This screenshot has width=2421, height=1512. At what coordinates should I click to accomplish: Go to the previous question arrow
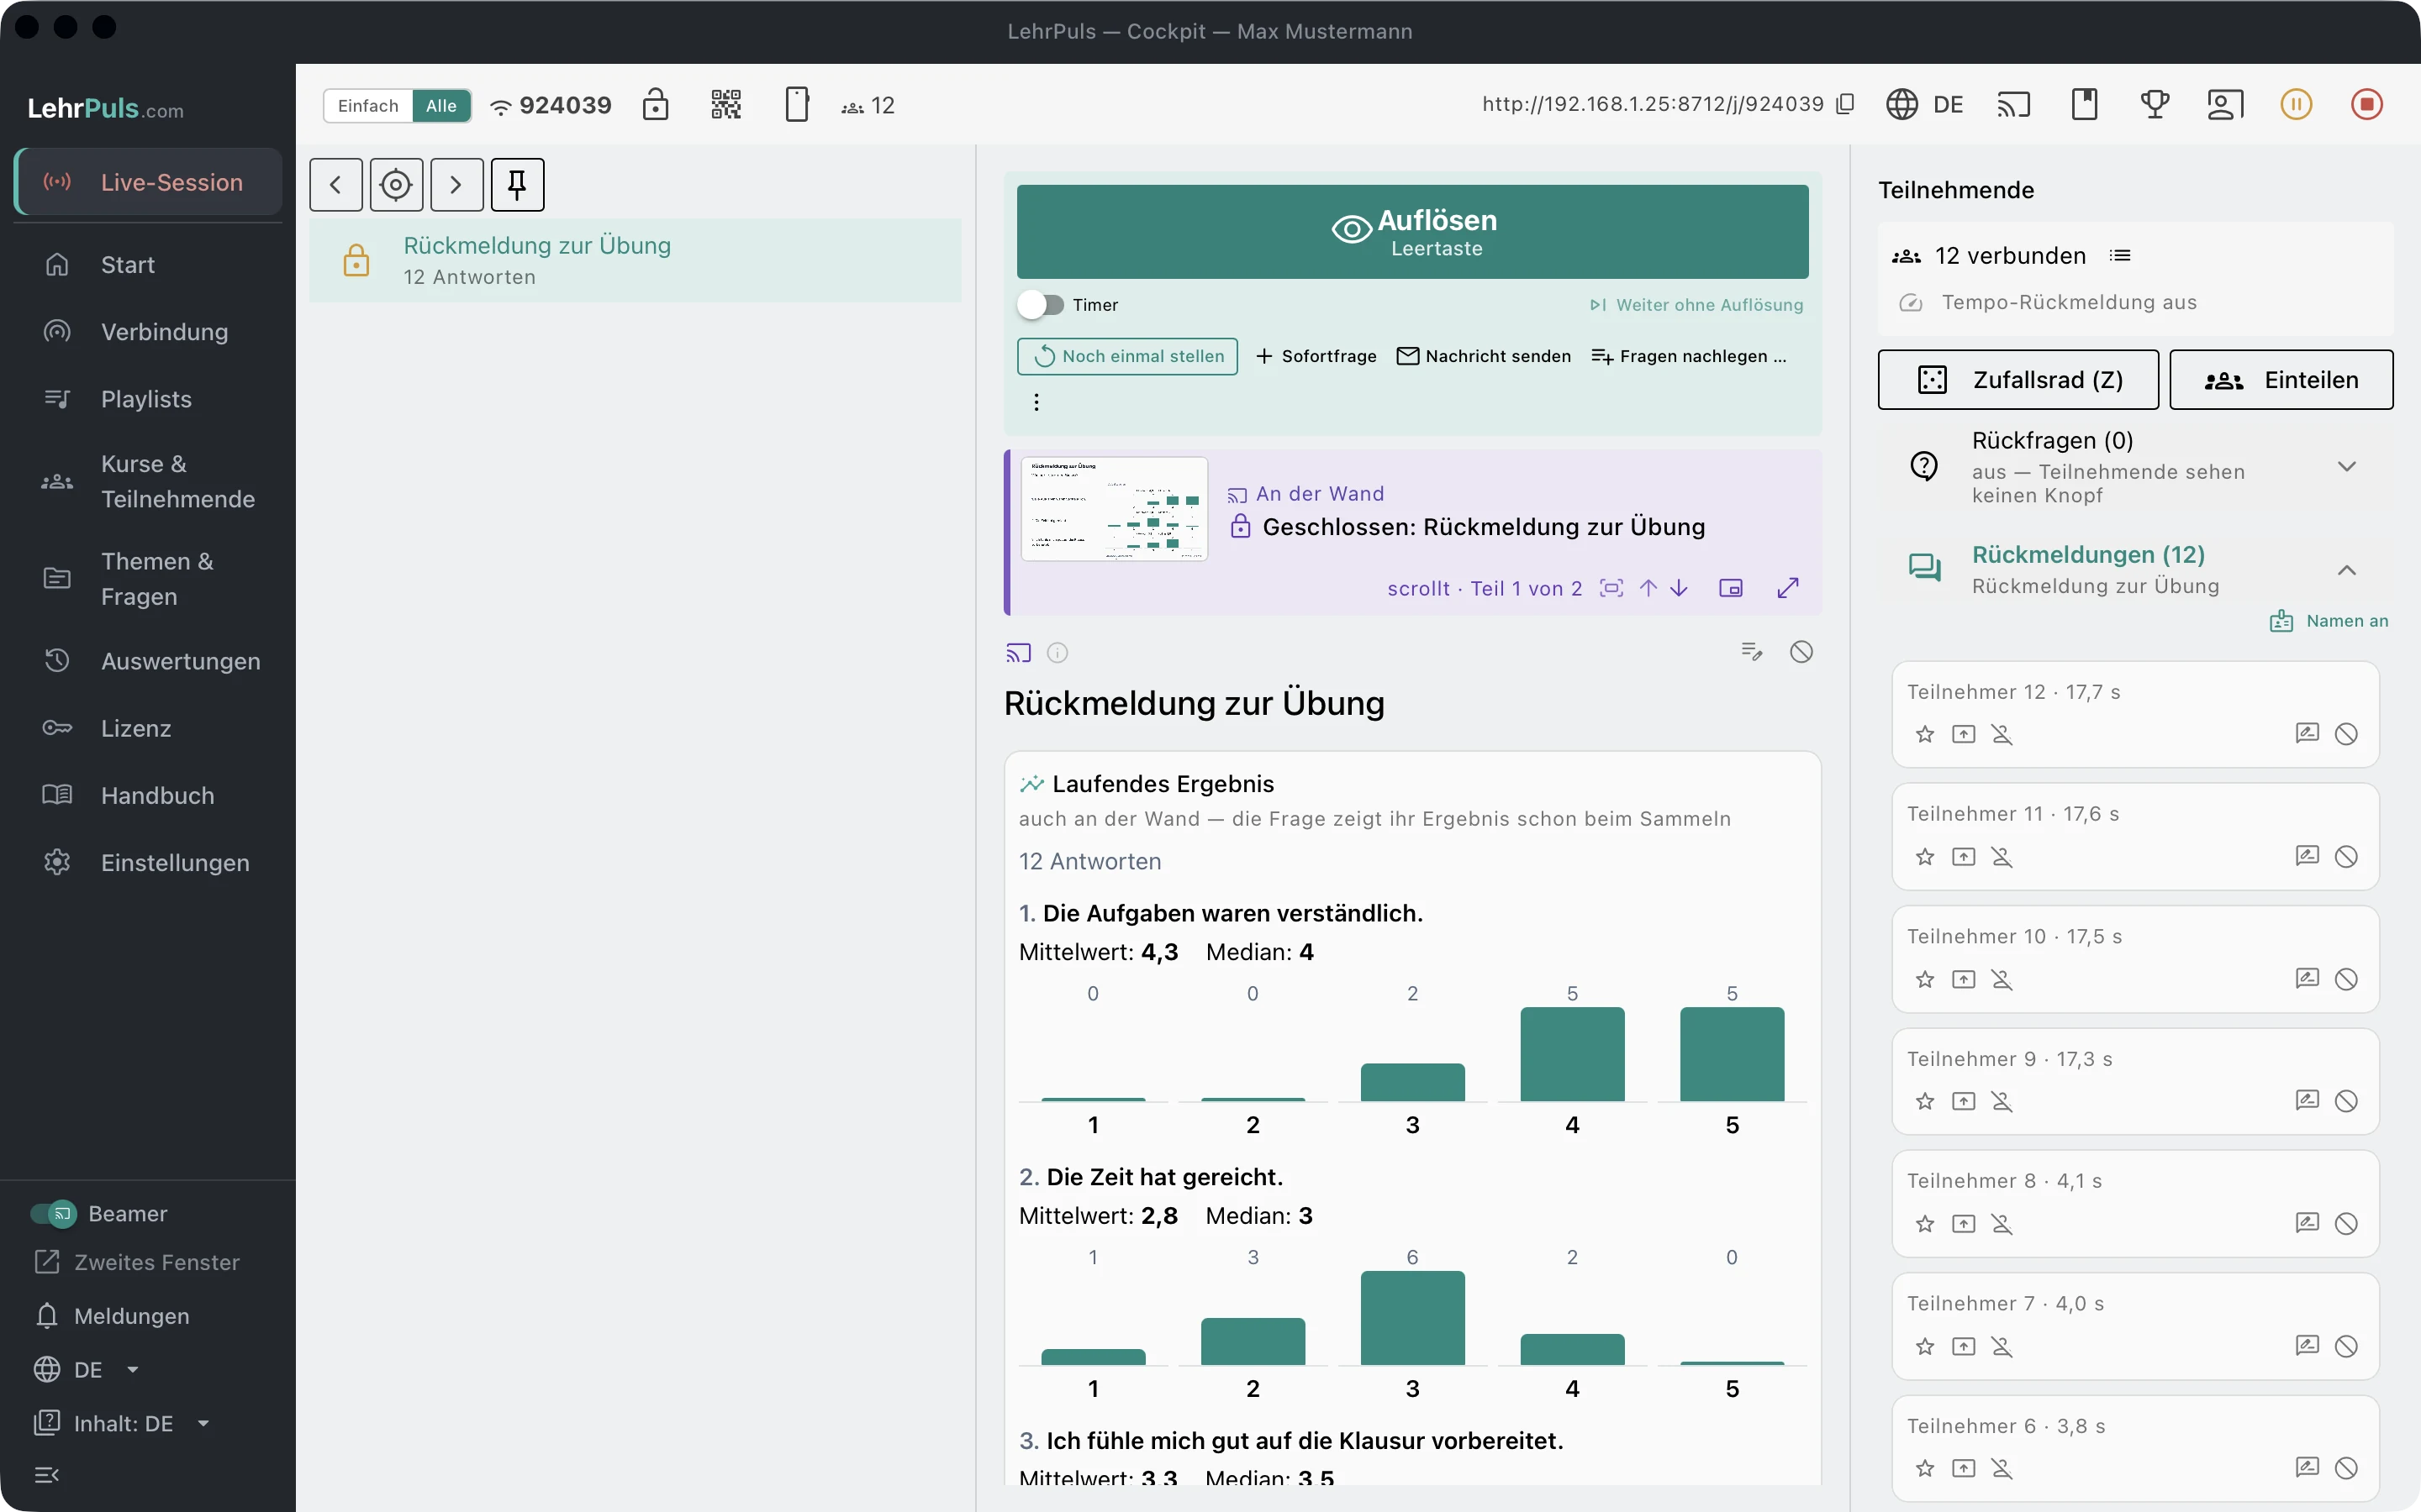(x=336, y=185)
